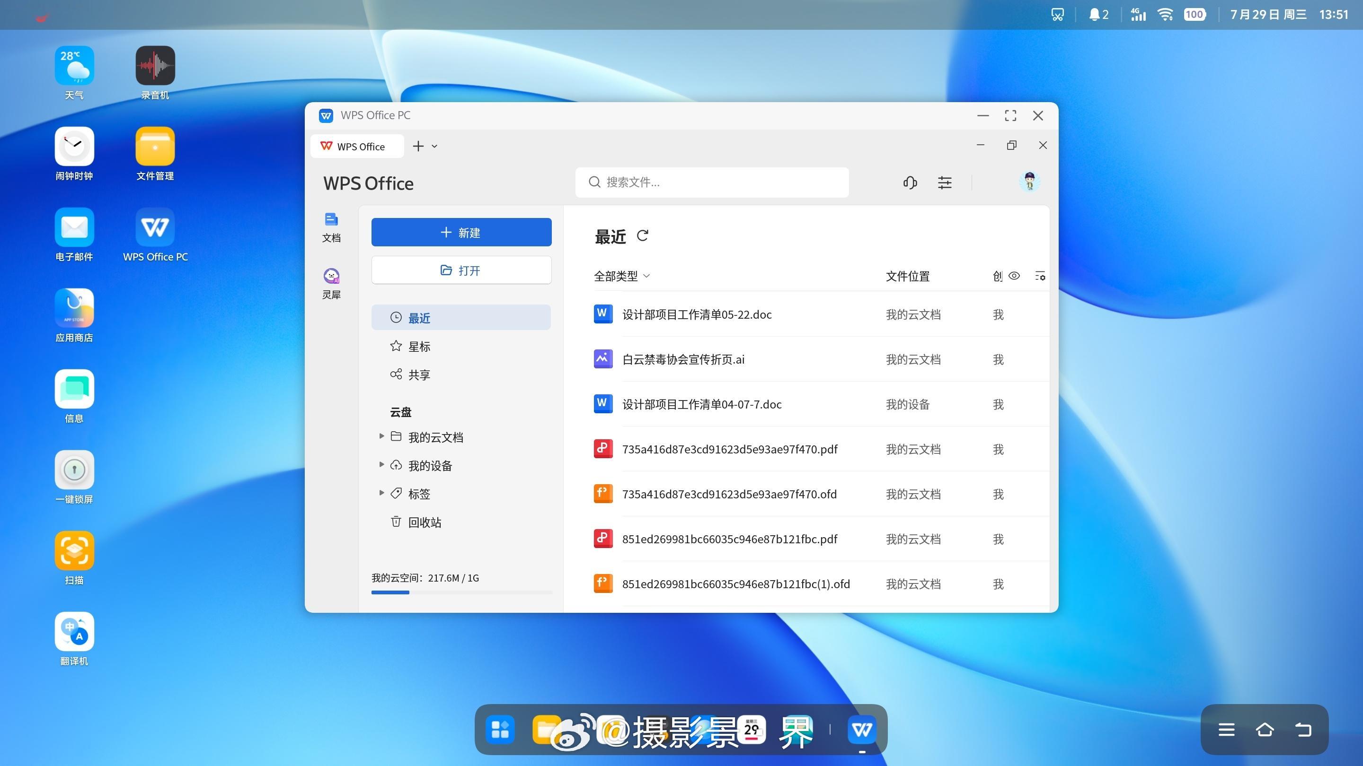
Task: Open the 全部类型 file type dropdown
Action: coord(622,276)
